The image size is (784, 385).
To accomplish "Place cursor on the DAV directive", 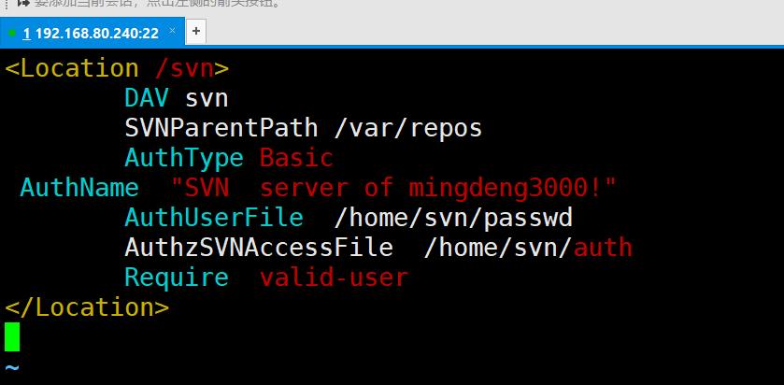I will pos(146,98).
